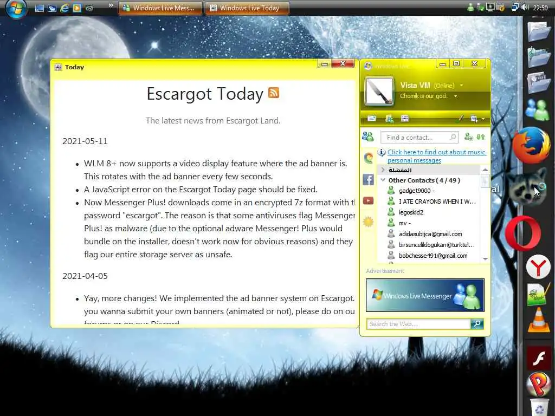The image size is (555, 416).
Task: Click contact list scrollbar down arrow
Action: click(x=485, y=259)
